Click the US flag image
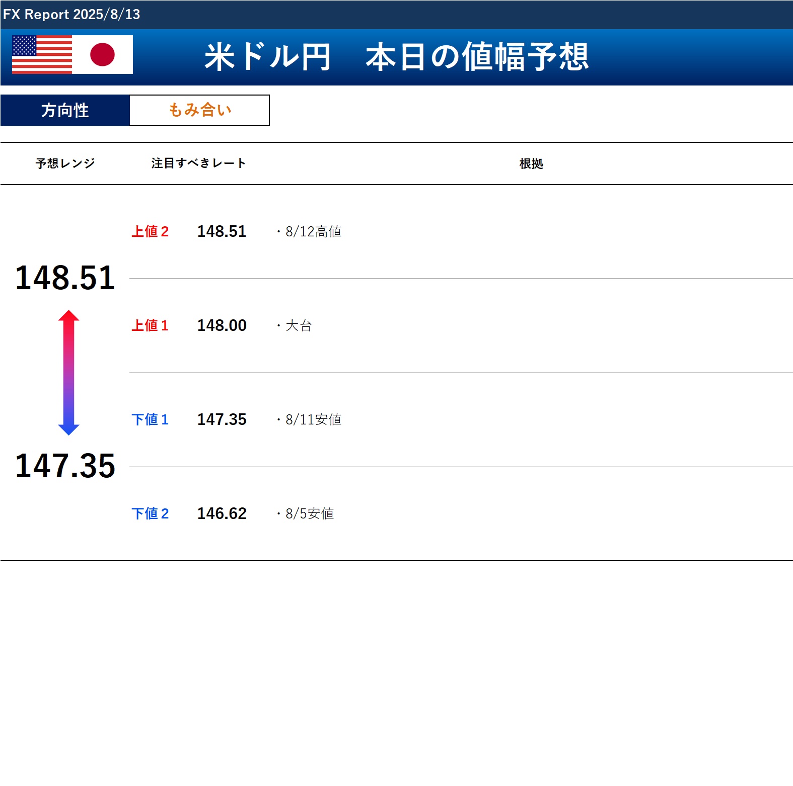Image resolution: width=793 pixels, height=786 pixels. (42, 54)
